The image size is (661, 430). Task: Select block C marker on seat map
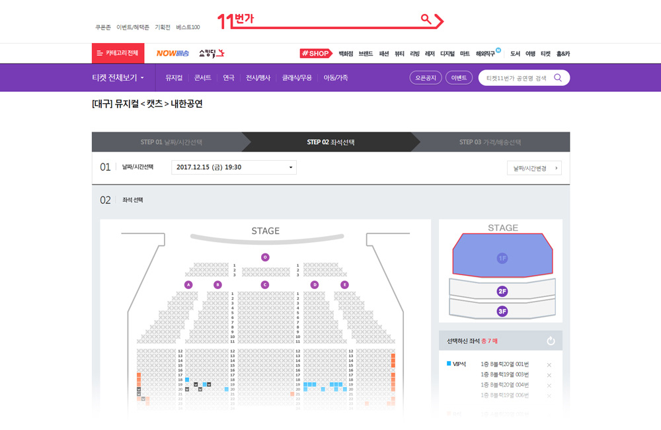point(265,285)
